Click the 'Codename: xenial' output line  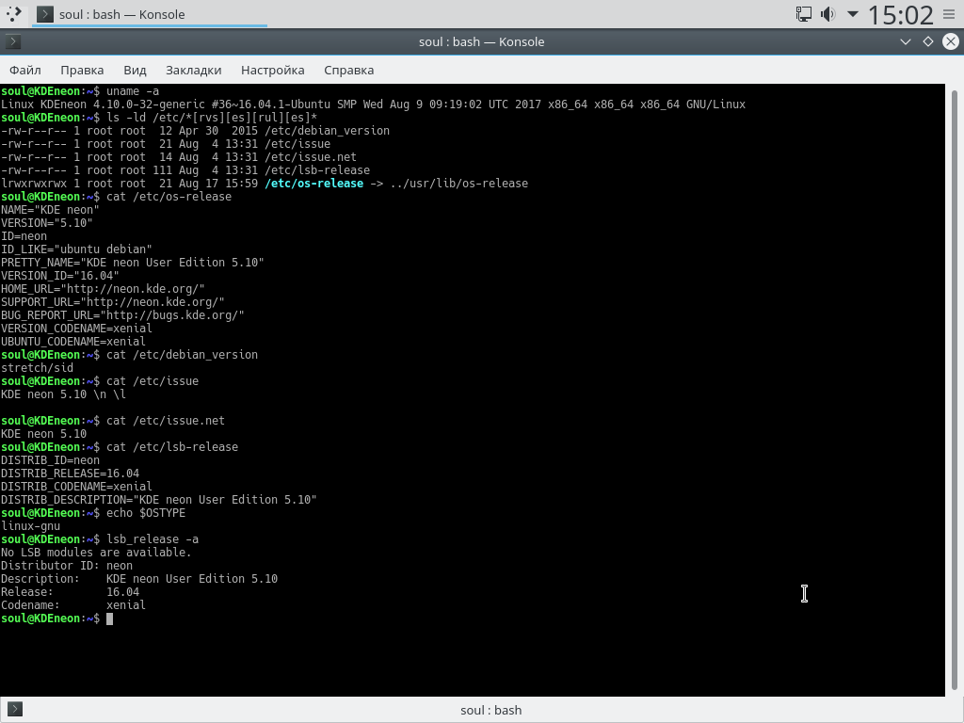[x=73, y=605]
